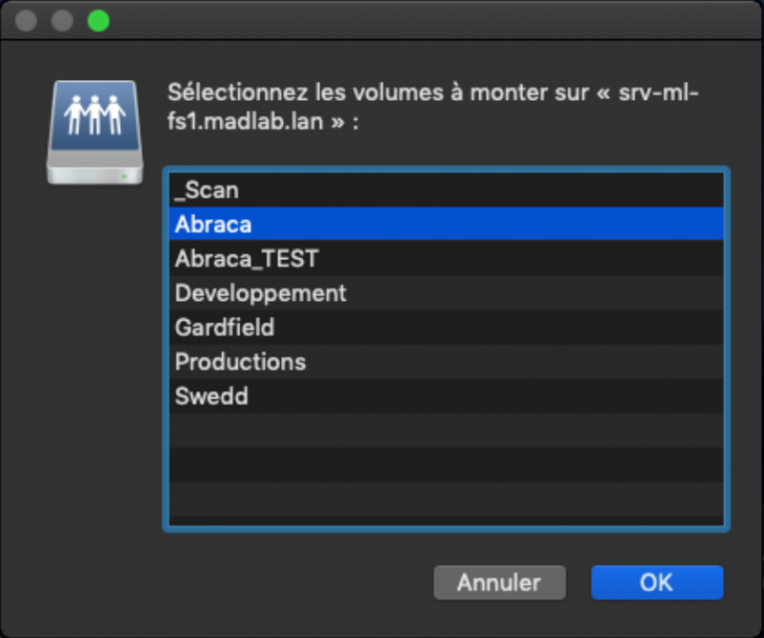This screenshot has width=764, height=638.
Task: Click the empty area below Swedd in list
Action: [x=446, y=470]
